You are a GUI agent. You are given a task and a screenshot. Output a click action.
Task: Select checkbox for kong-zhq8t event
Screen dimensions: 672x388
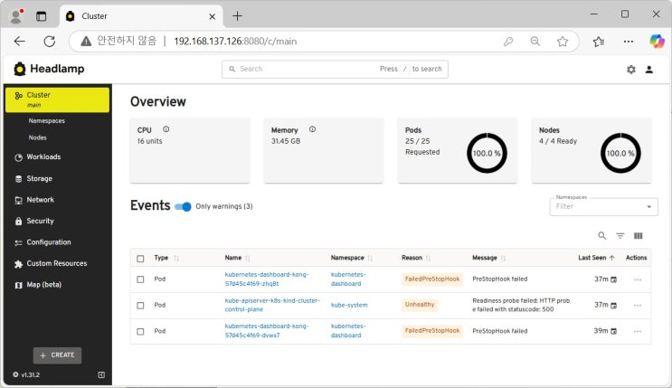tap(140, 279)
